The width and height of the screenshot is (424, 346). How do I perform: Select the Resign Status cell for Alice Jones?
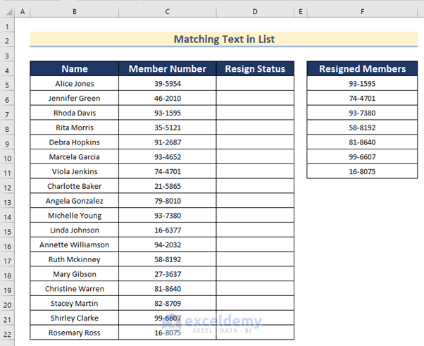255,84
